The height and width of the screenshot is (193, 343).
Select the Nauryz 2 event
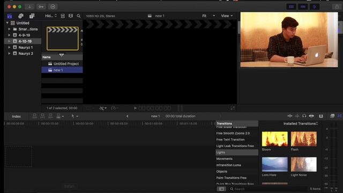tap(23, 54)
